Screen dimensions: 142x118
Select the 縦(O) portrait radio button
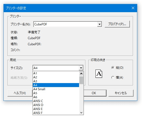click(113, 68)
